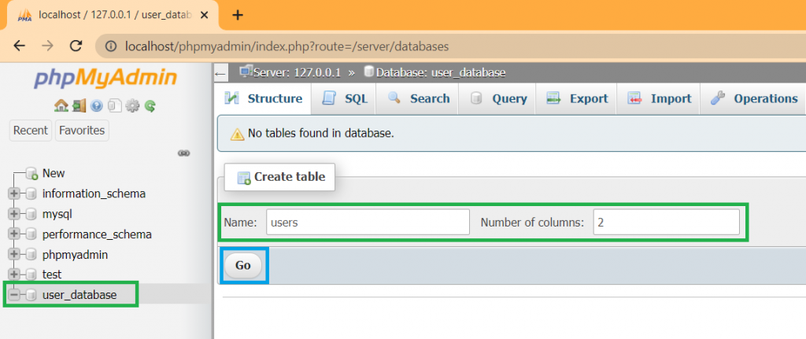
Task: Click the browser forward arrow
Action: click(47, 46)
